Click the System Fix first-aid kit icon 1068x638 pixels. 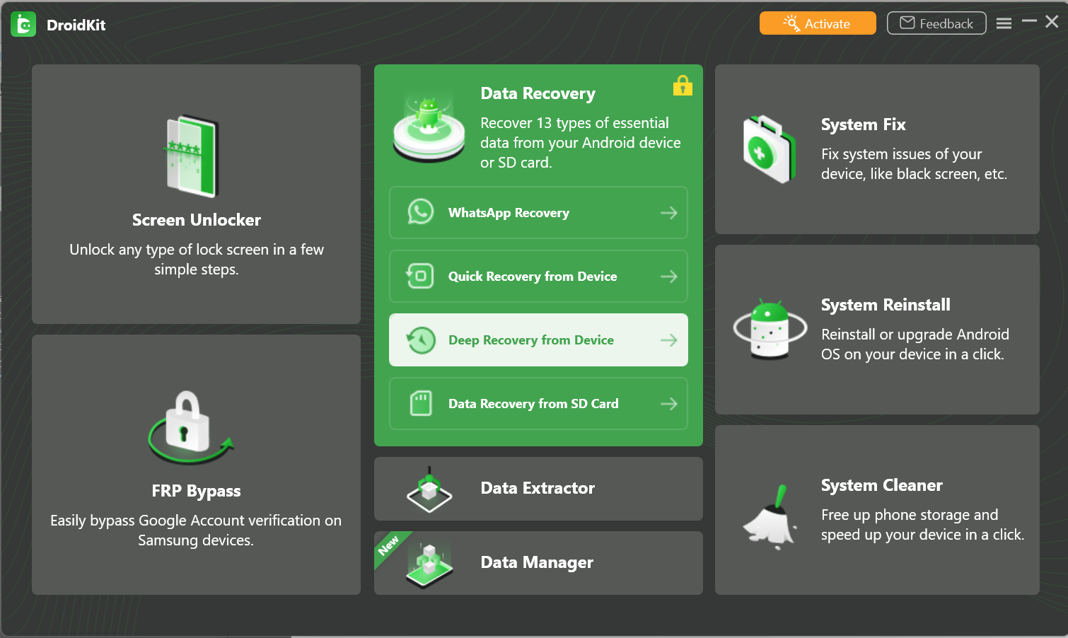tap(768, 149)
